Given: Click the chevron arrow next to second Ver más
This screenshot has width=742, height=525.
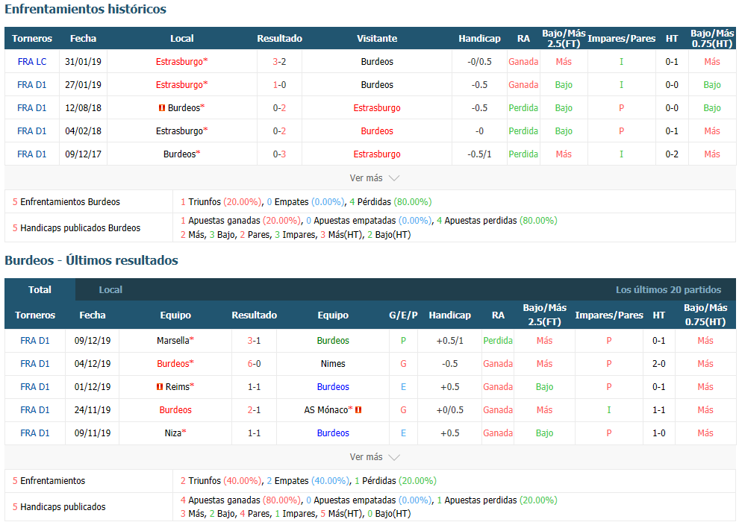Looking at the screenshot, I should [393, 457].
